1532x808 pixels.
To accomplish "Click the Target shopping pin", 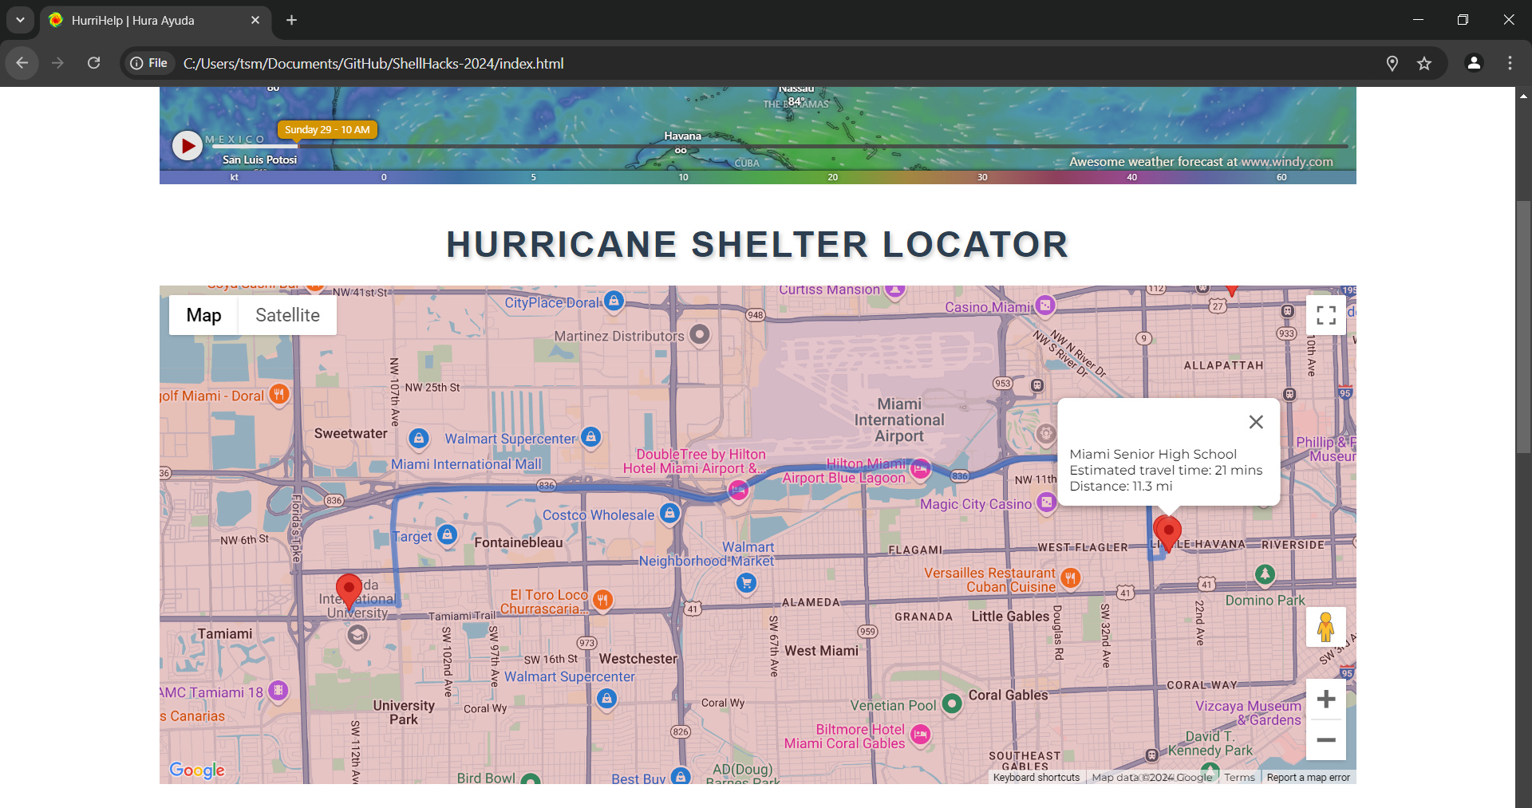I will click(x=448, y=534).
